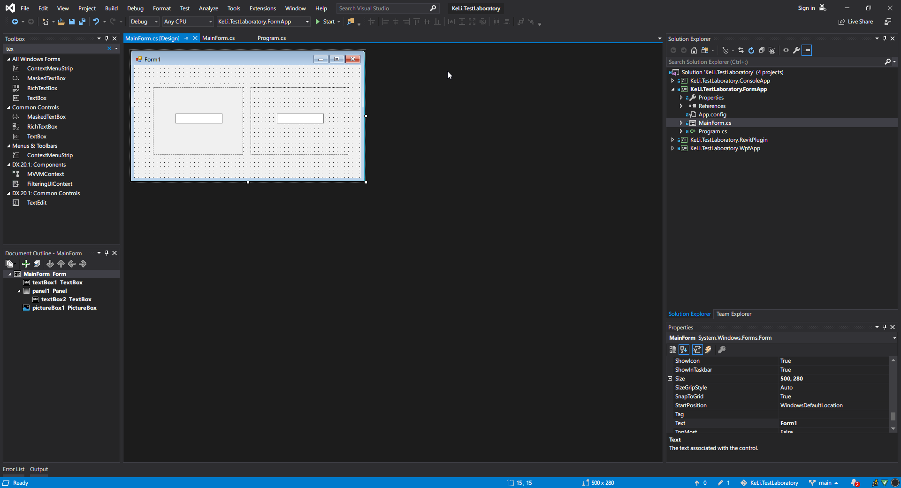Pin the Solution Explorer panel

click(x=884, y=38)
